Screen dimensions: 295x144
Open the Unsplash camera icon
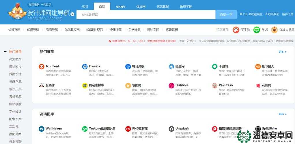click(171, 129)
